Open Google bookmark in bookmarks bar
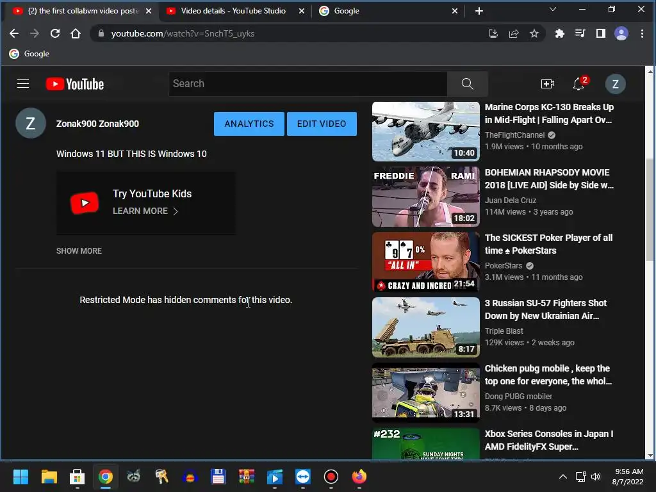 (29, 54)
